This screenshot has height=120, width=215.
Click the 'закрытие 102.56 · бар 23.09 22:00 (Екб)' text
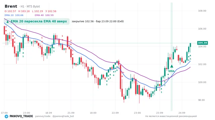point(98,21)
